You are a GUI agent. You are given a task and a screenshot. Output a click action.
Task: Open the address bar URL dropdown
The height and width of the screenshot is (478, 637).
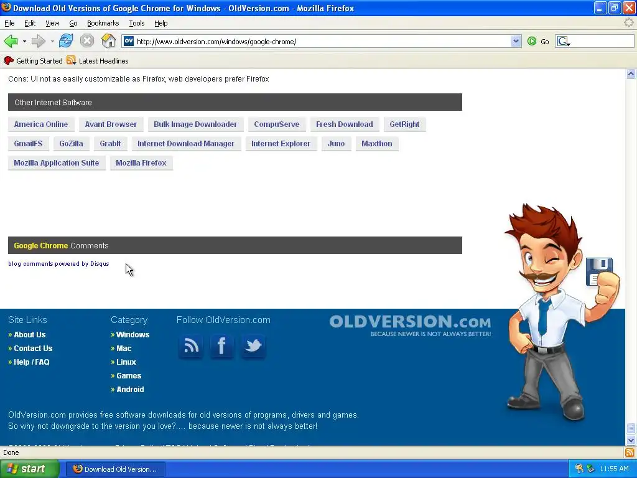click(x=516, y=41)
